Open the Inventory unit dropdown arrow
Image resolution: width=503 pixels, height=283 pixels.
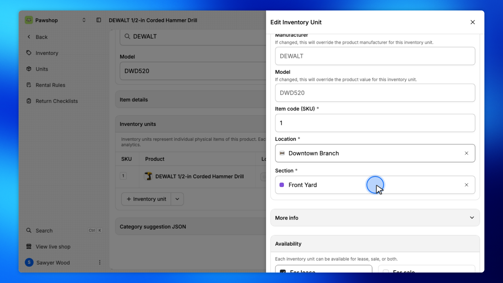[x=177, y=199]
